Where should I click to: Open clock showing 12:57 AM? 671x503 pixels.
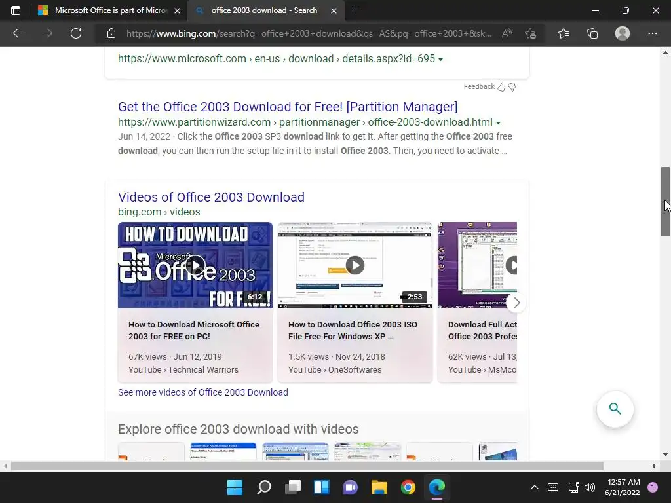coord(623,487)
